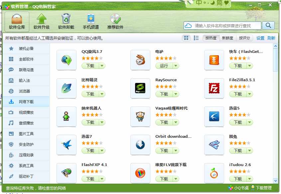Choose the 输入法 input method category
The image size is (281, 194).
coord(26,81)
